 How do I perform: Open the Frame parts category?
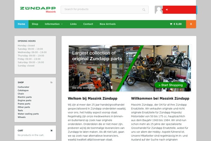pyautogui.click(x=24, y=104)
